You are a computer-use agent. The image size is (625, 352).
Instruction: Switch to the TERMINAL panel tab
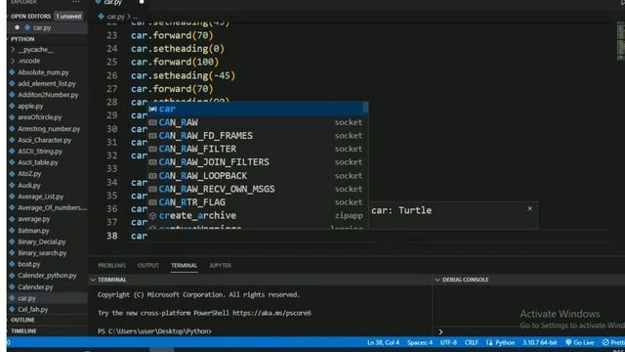pyautogui.click(x=184, y=265)
